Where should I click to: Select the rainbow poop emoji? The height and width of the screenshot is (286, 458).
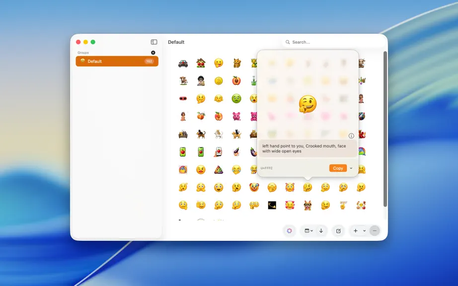click(219, 169)
